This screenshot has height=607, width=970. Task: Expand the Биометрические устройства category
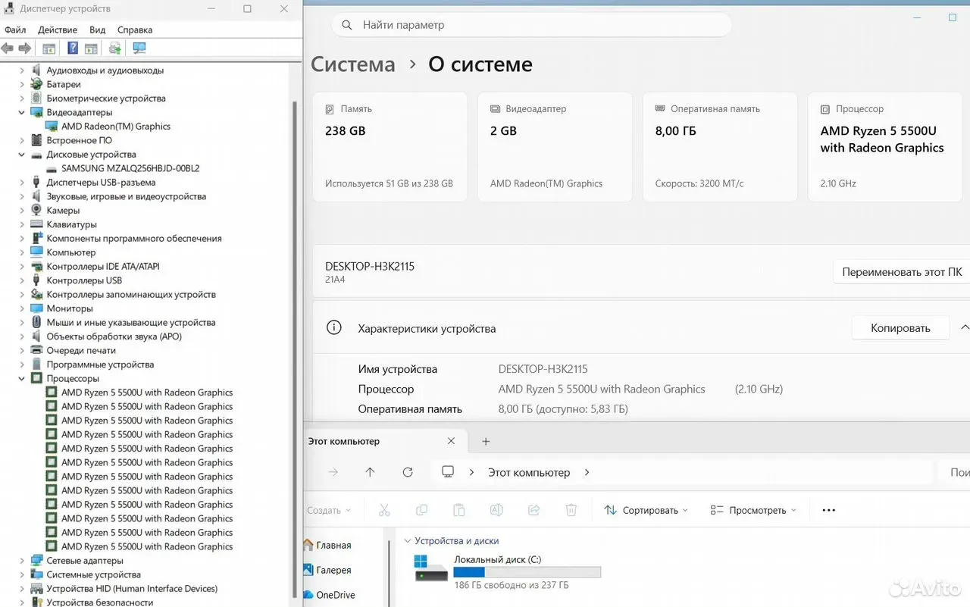(x=22, y=99)
